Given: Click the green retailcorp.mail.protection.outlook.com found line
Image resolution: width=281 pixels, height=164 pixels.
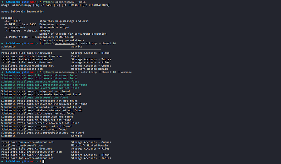Looking at the screenshot, I should click(44, 85).
